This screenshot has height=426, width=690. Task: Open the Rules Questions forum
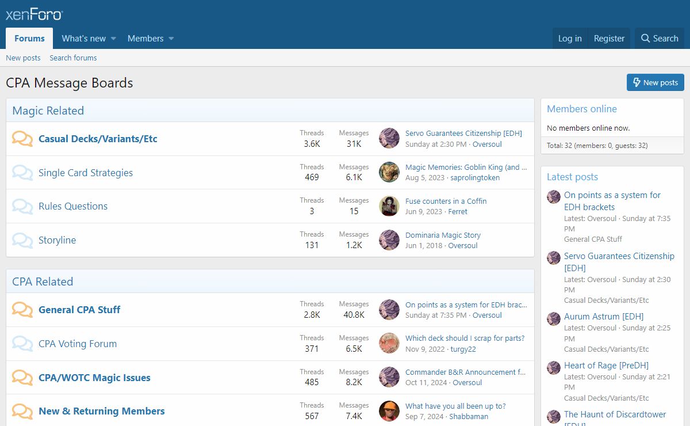coord(73,206)
